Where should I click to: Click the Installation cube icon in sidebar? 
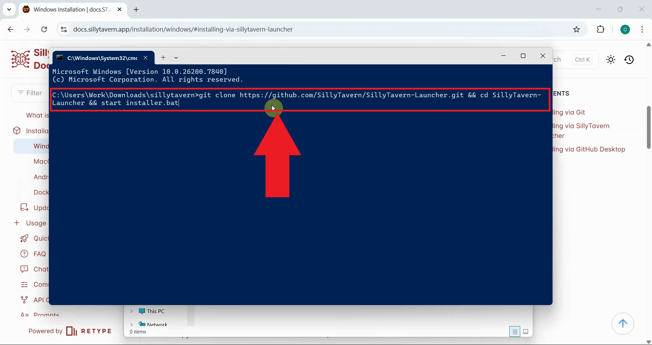tap(17, 130)
